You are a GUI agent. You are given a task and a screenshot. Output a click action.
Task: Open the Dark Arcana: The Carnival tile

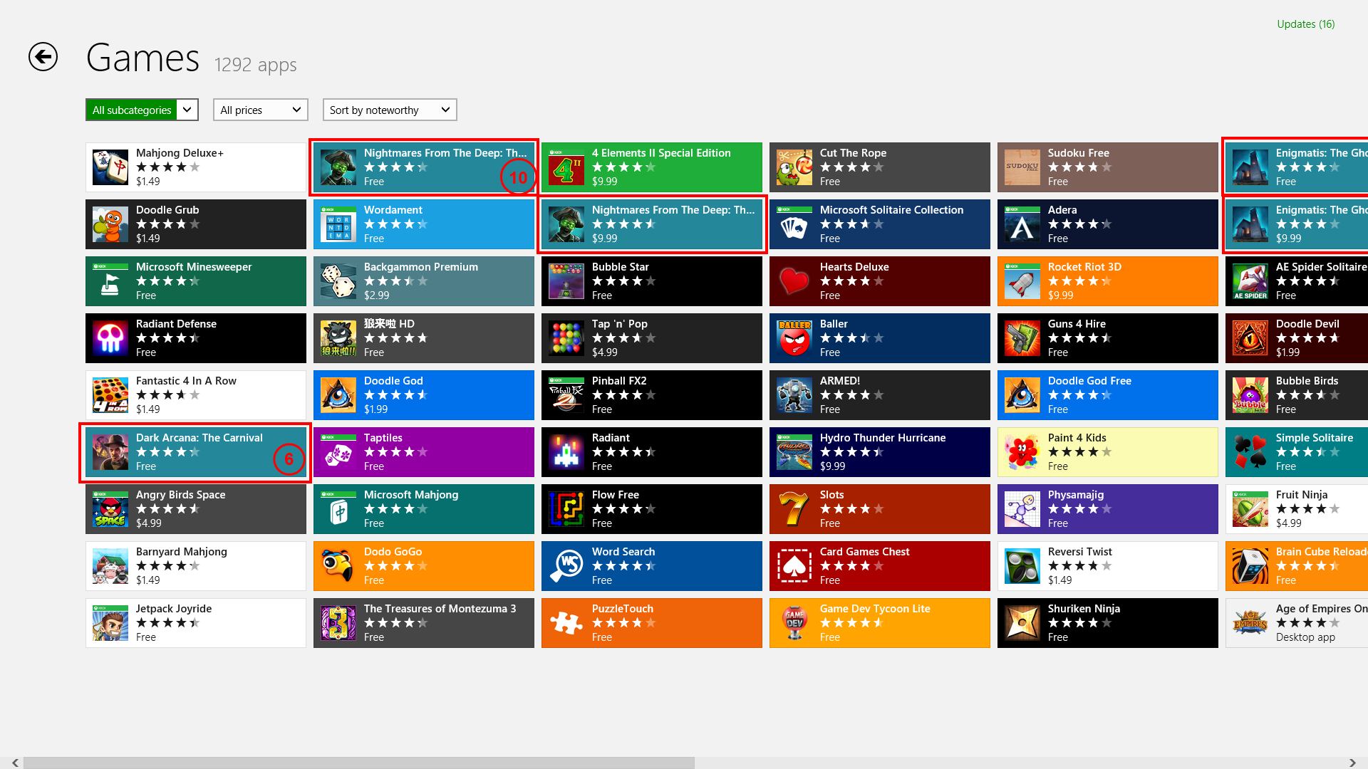click(196, 452)
